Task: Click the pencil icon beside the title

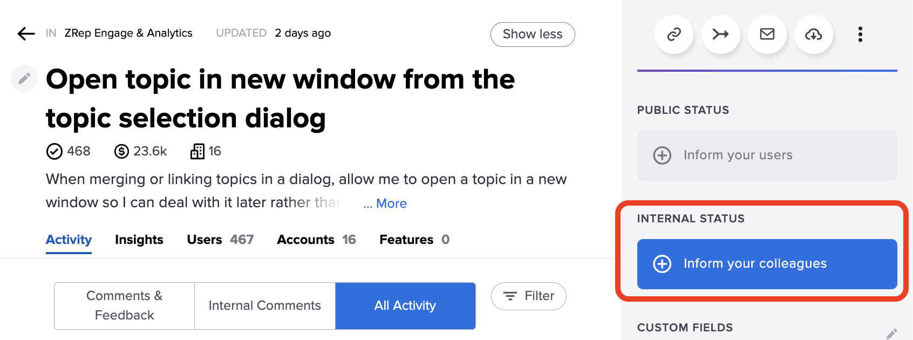Action: point(24,79)
